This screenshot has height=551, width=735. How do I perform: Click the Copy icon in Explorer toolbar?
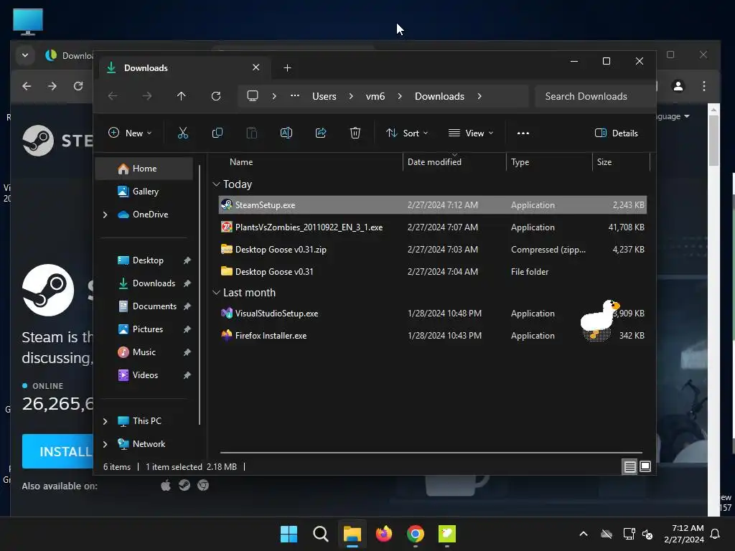click(217, 133)
